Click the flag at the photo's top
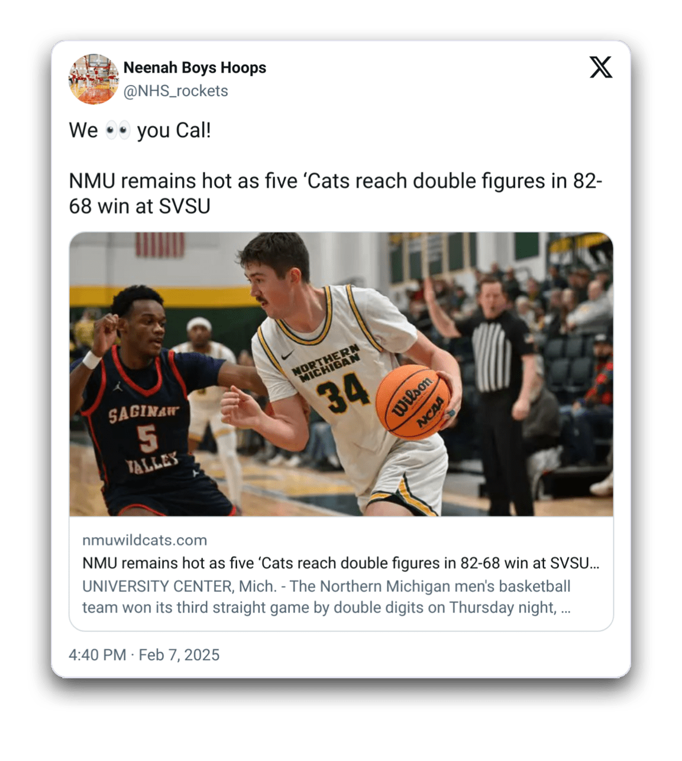Screen dimensions: 682x761 click(160, 244)
